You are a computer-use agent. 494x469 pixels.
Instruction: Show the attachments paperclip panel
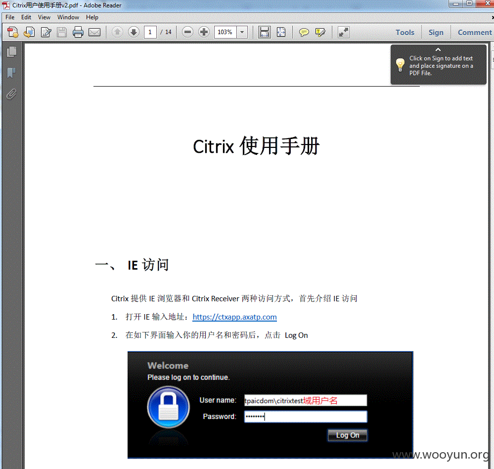(x=11, y=94)
